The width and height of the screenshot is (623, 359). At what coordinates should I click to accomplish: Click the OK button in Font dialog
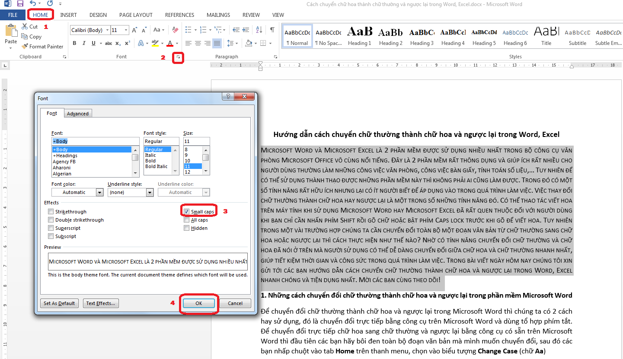tap(198, 303)
